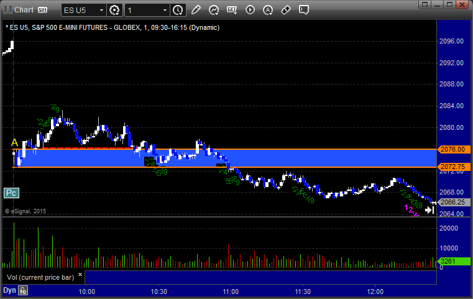Screen dimensions: 473x299
Task: Click the 2080.00 price axis label
Action: (451, 127)
